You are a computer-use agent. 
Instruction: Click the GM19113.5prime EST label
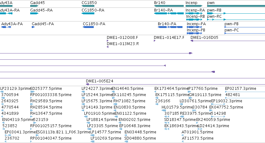pyautogui.click(x=205, y=95)
